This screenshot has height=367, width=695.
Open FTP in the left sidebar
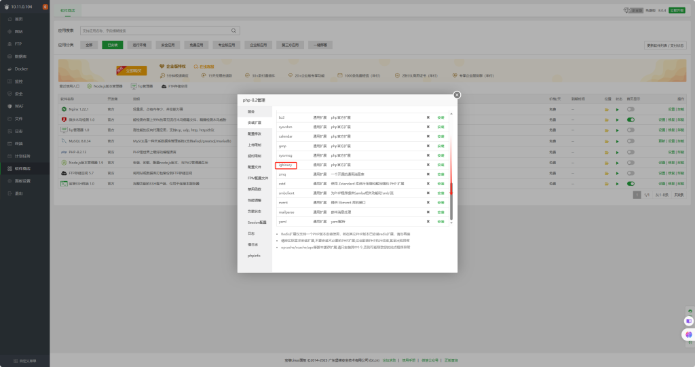tap(25, 44)
